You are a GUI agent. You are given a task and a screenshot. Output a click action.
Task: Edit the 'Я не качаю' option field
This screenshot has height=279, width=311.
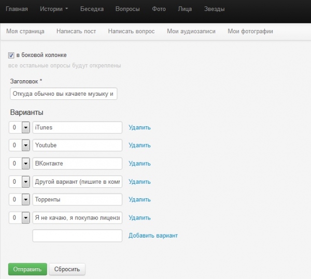click(x=77, y=217)
